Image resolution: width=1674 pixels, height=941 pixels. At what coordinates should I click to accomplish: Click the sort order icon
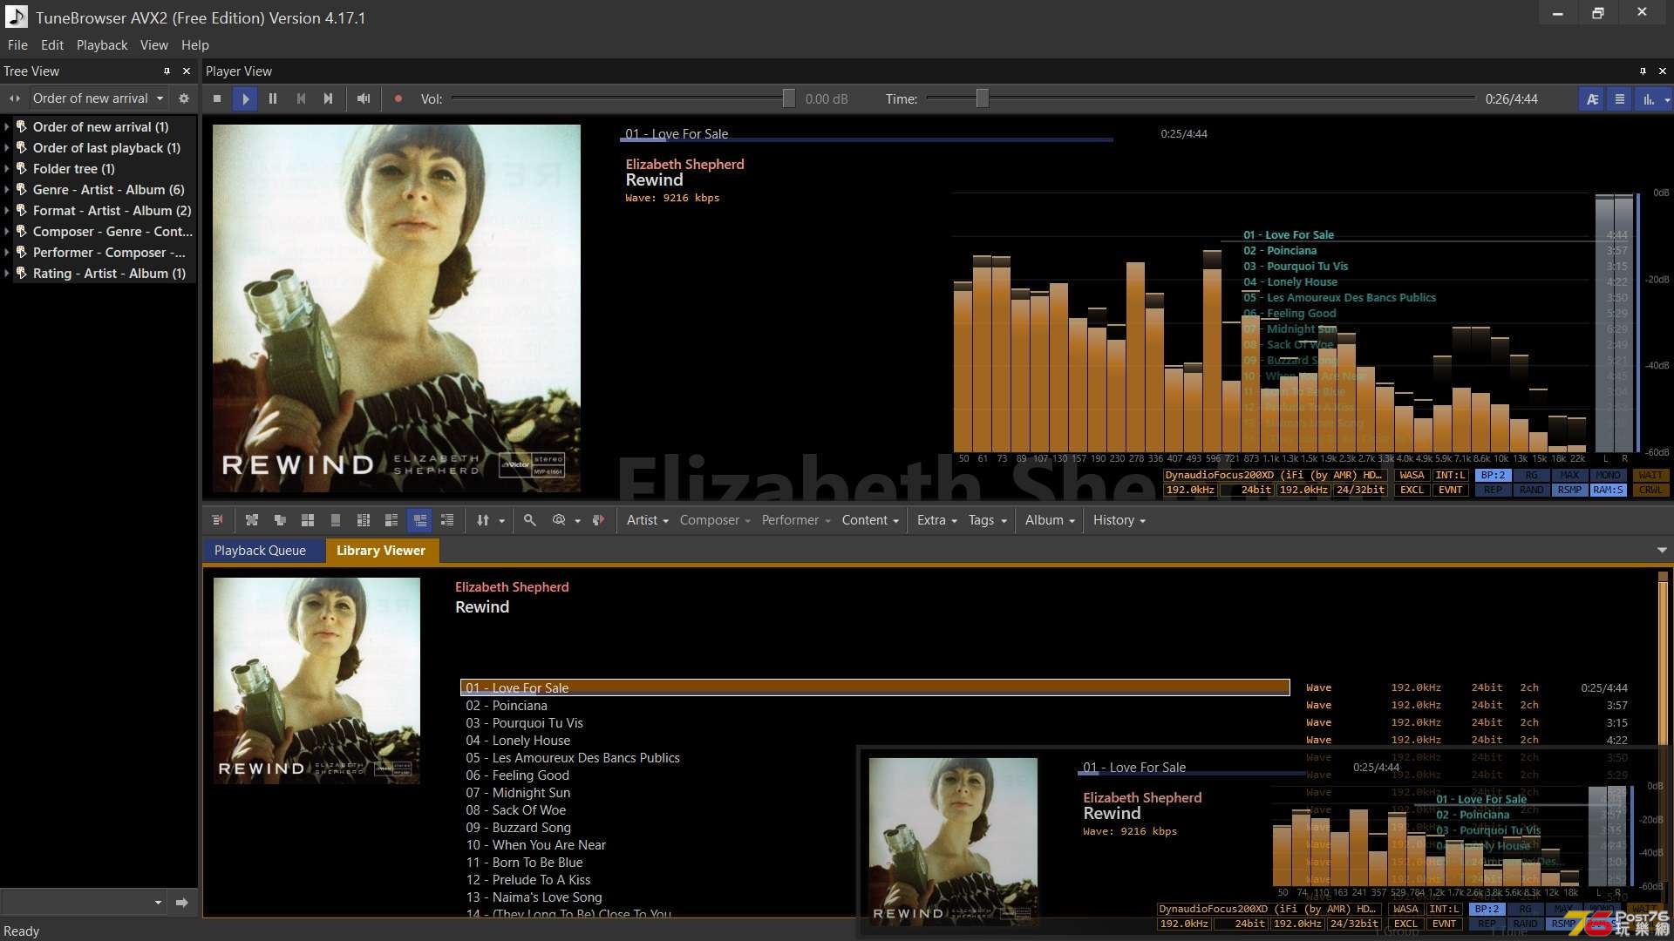(483, 520)
